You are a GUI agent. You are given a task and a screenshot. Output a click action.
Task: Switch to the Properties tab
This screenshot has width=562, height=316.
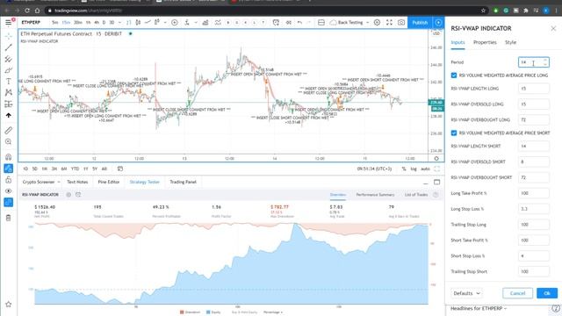(485, 42)
